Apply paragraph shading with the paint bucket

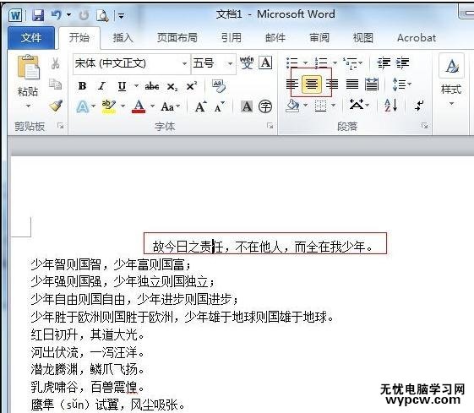(x=292, y=106)
